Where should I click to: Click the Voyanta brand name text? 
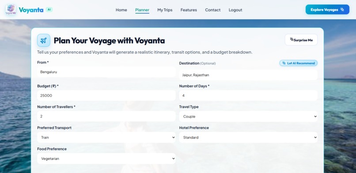[x=31, y=10]
